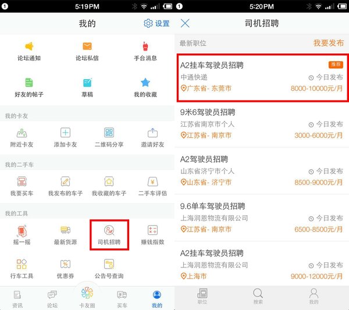The image size is (349, 310).
Task: Open 二手车评估 valuation icon
Action: pyautogui.click(x=153, y=181)
